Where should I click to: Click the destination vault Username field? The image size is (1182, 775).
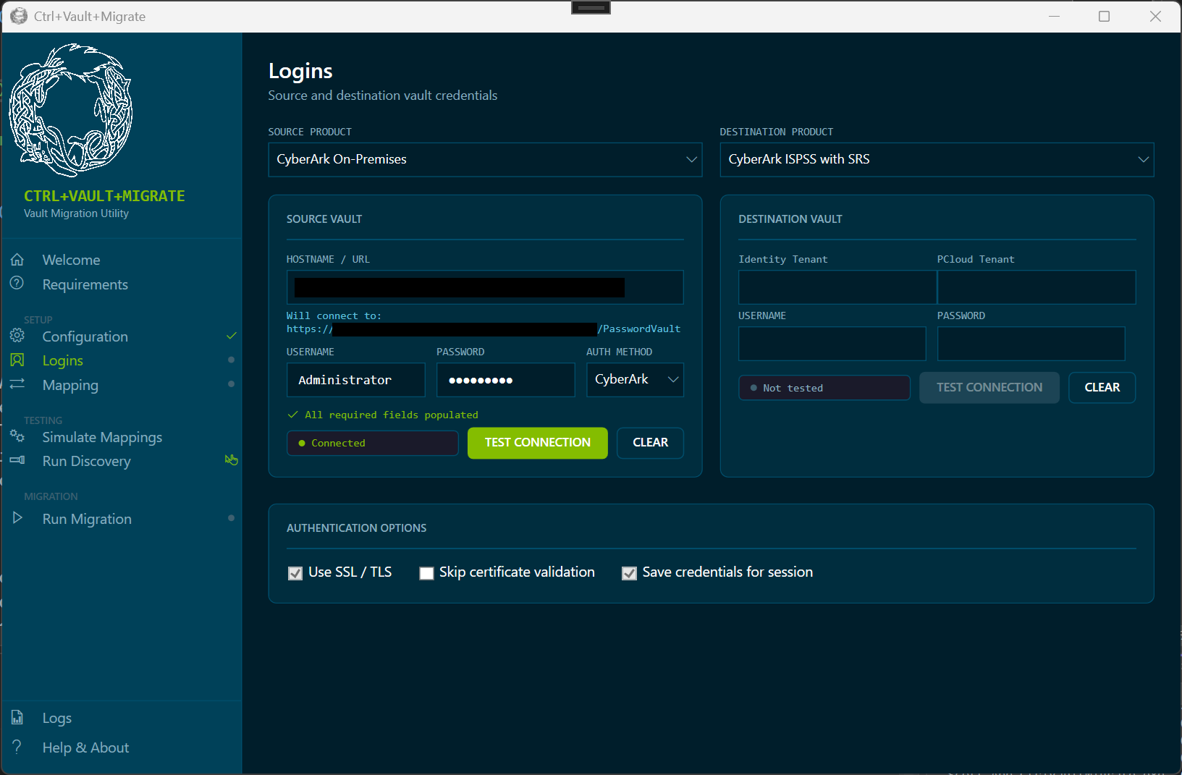[832, 344]
